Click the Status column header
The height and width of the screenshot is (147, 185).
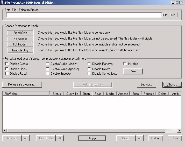(x=57, y=94)
